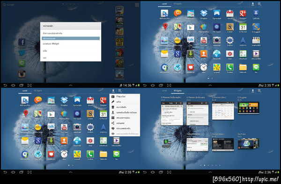Open the menu icon in top-right drawer header
The image size is (281, 184).
coord(259,4)
